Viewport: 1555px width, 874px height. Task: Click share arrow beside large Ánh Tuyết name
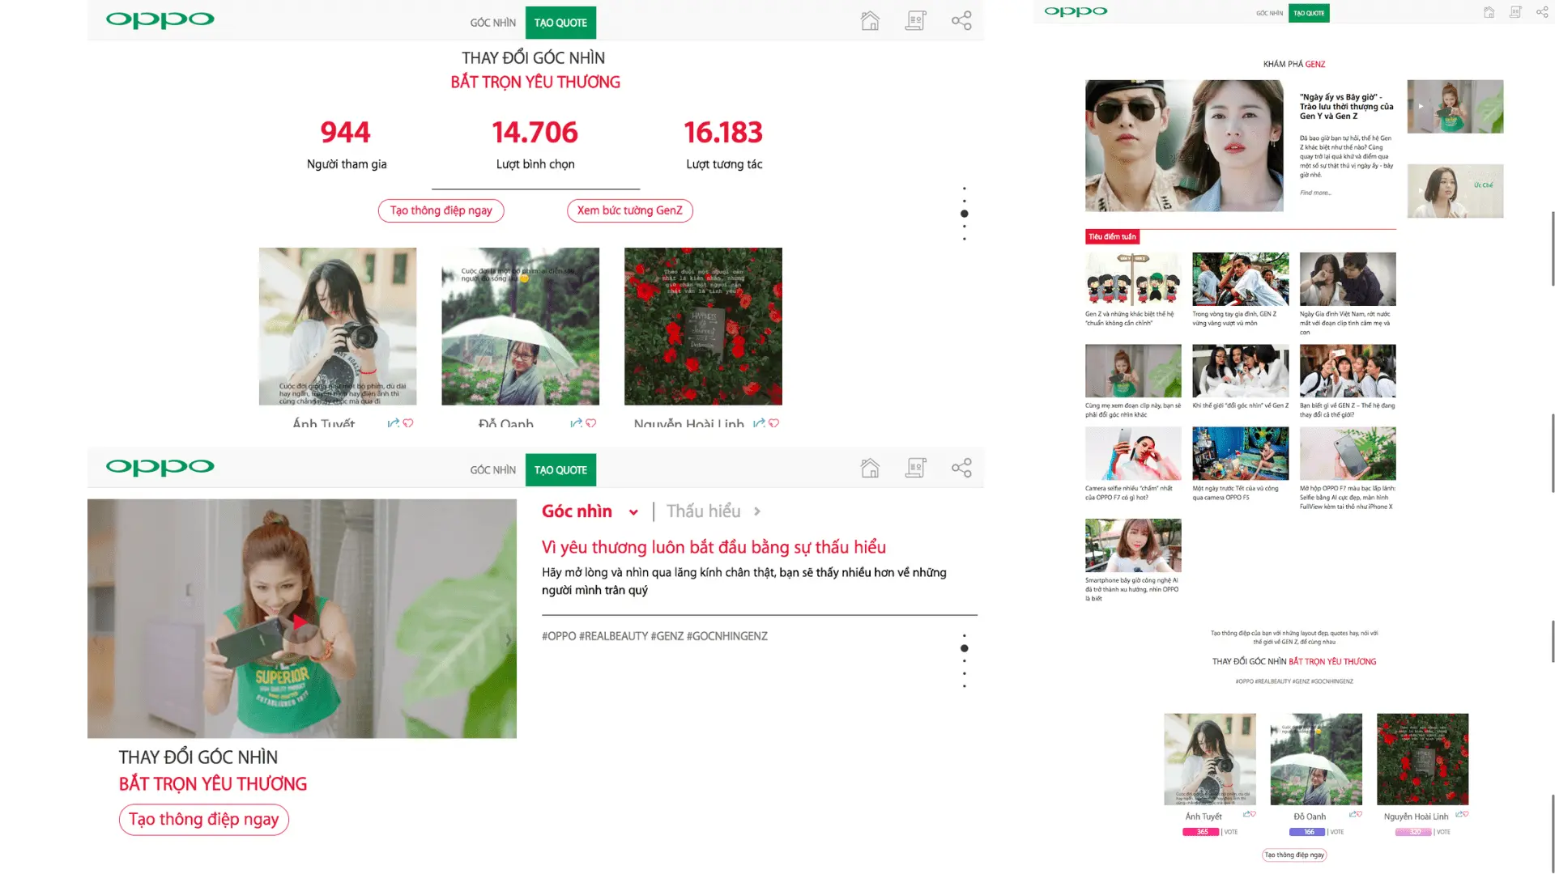click(393, 423)
